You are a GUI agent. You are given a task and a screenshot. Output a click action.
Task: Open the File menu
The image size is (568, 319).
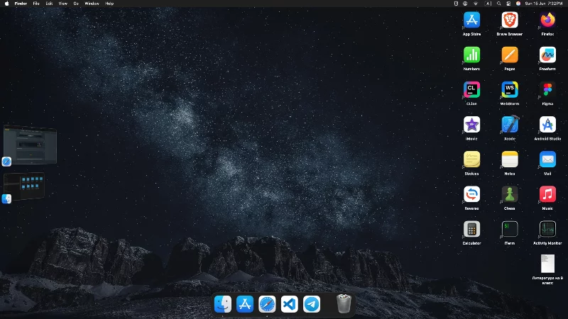point(36,4)
